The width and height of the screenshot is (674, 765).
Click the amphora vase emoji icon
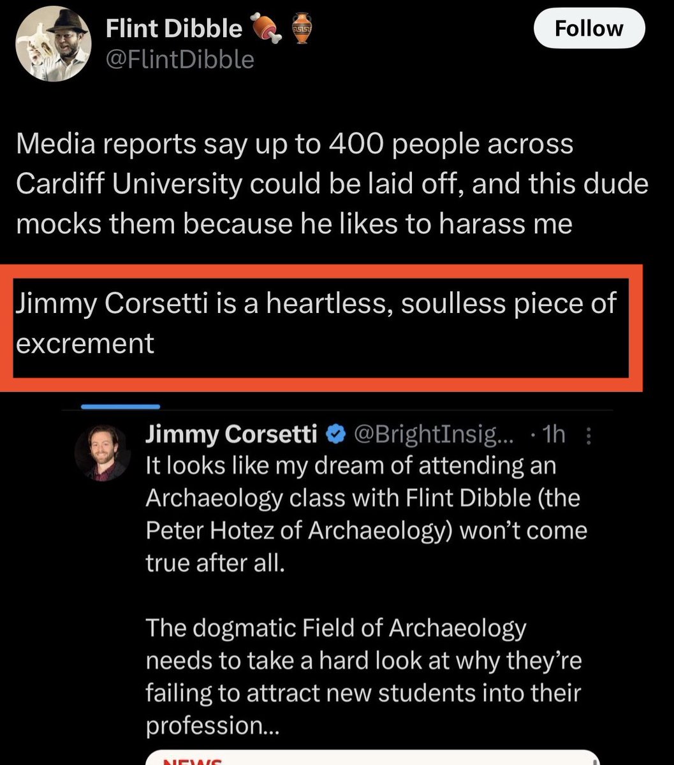[301, 29]
